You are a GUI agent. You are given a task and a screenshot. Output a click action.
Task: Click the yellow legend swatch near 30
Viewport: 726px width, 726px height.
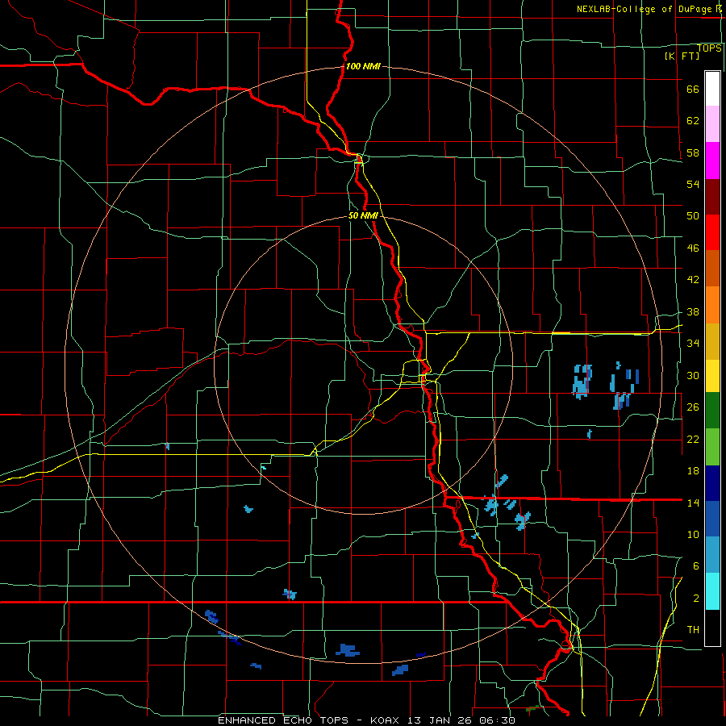(712, 375)
